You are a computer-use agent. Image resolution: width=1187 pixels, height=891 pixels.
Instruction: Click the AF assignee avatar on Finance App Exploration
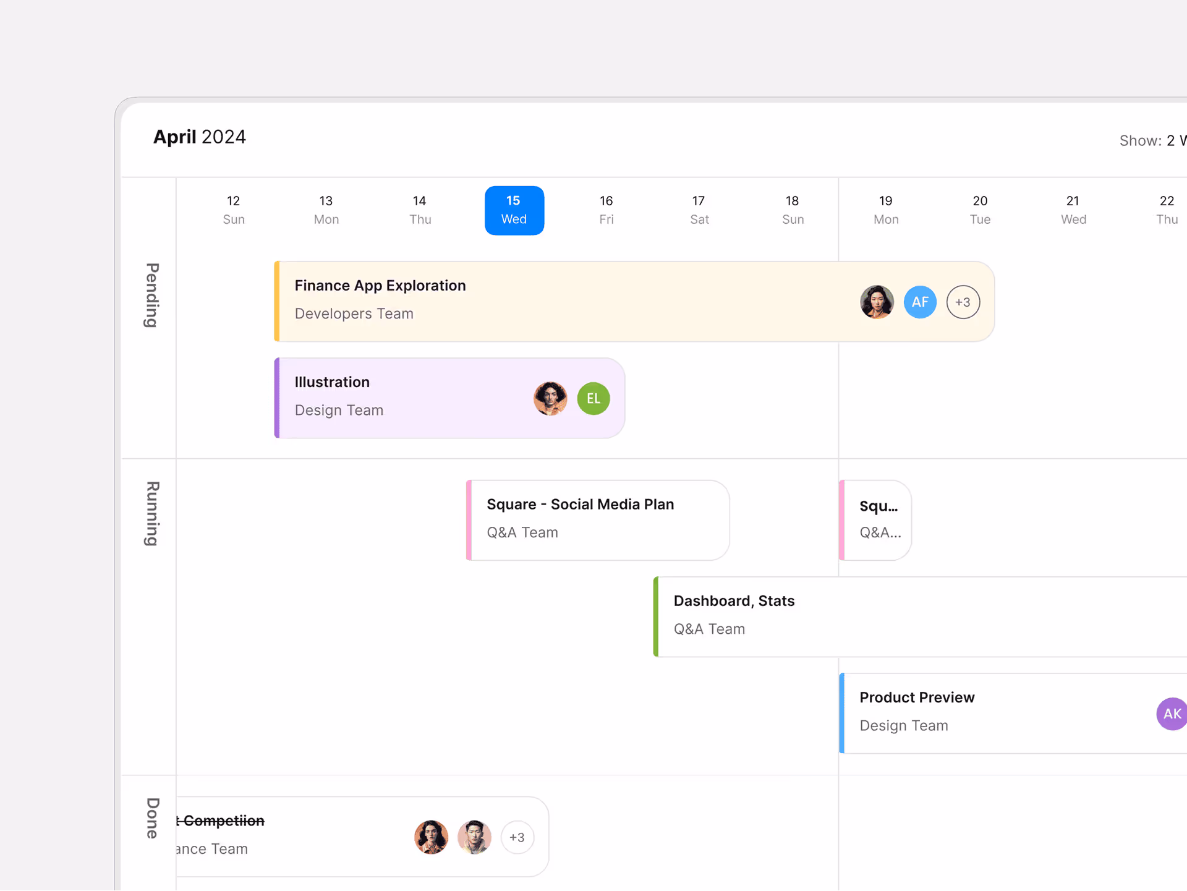click(x=921, y=302)
